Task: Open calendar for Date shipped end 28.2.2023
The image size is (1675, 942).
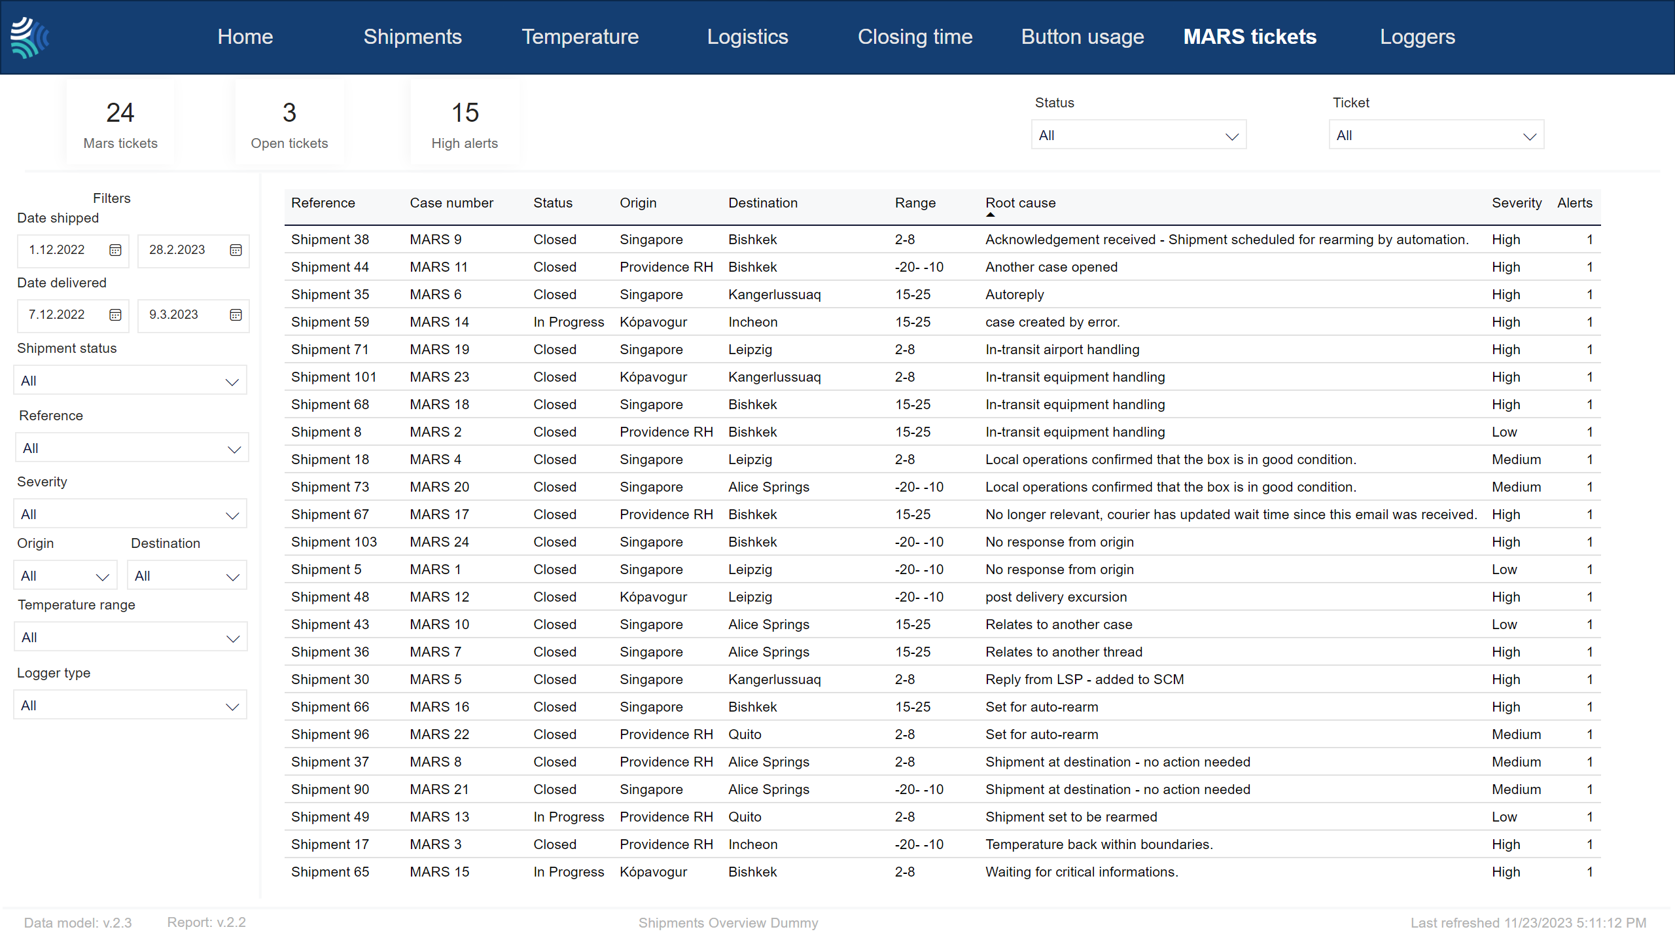Action: tap(236, 250)
